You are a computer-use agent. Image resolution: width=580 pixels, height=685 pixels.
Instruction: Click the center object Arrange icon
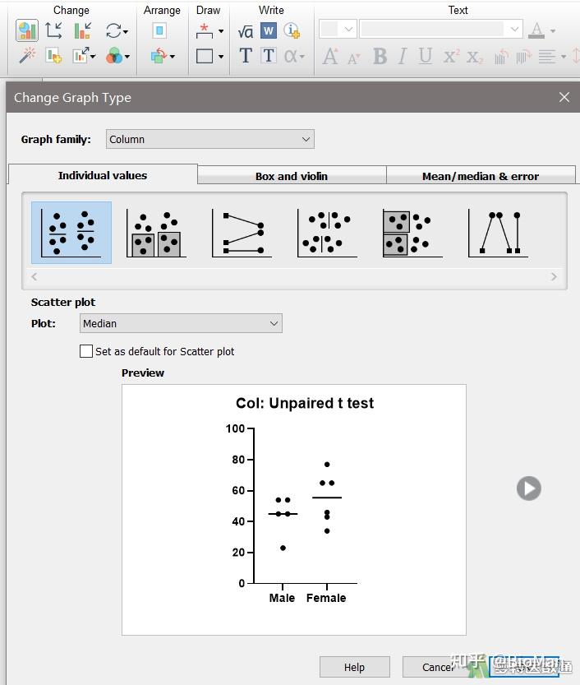[x=159, y=30]
